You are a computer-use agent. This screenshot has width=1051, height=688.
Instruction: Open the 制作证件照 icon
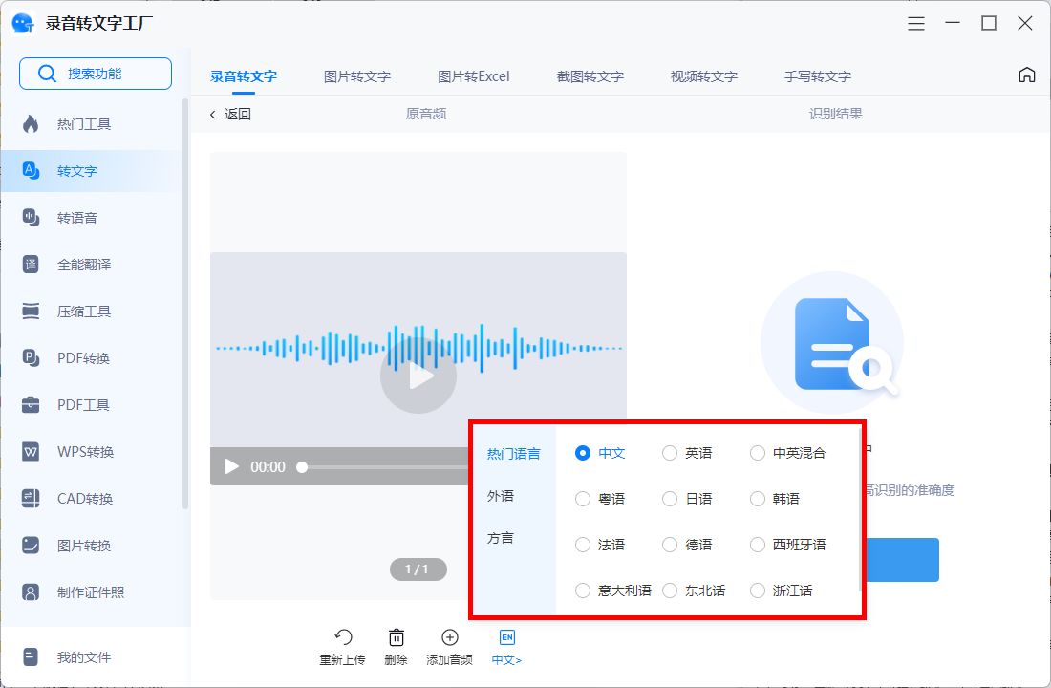31,592
